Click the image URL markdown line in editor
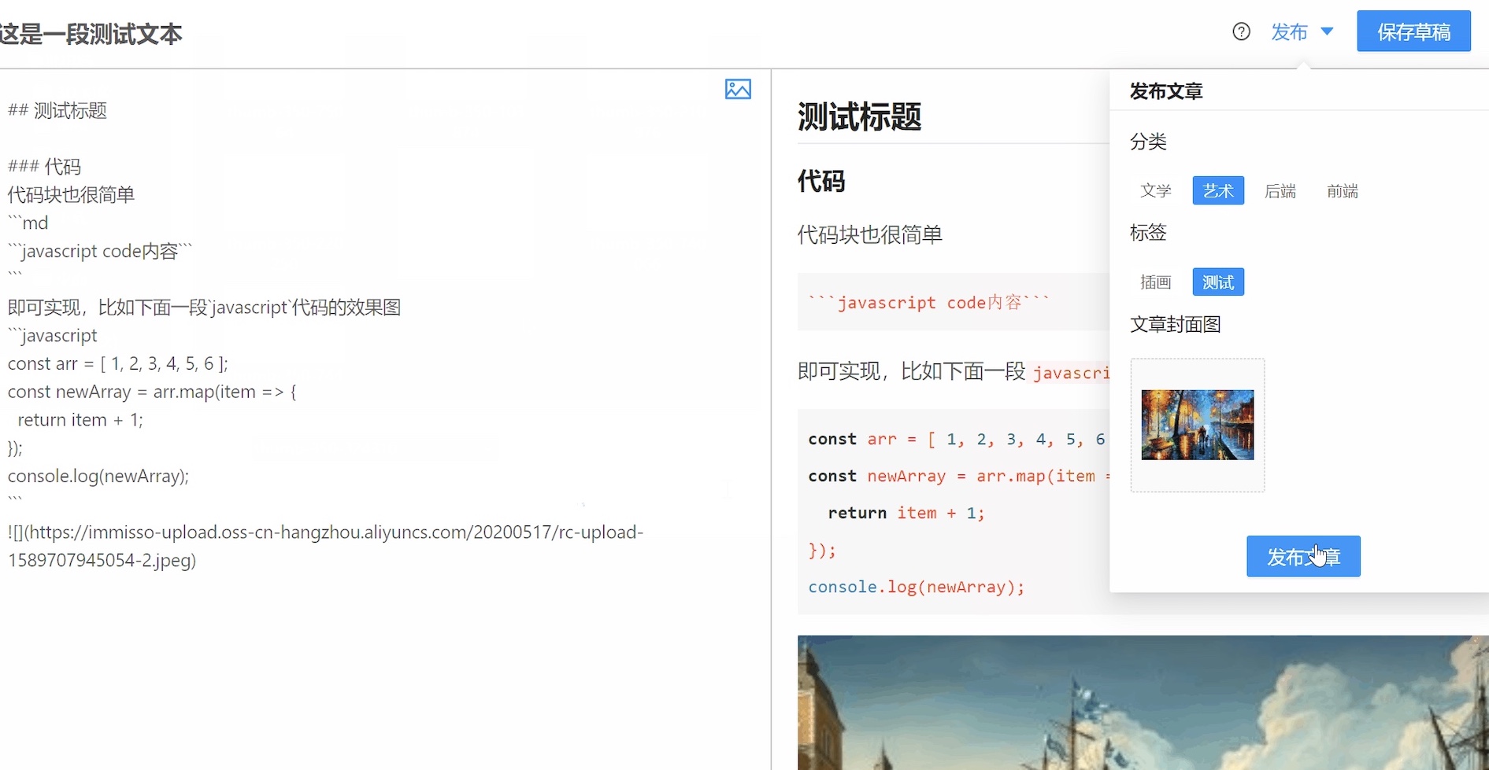The image size is (1489, 770). [326, 546]
